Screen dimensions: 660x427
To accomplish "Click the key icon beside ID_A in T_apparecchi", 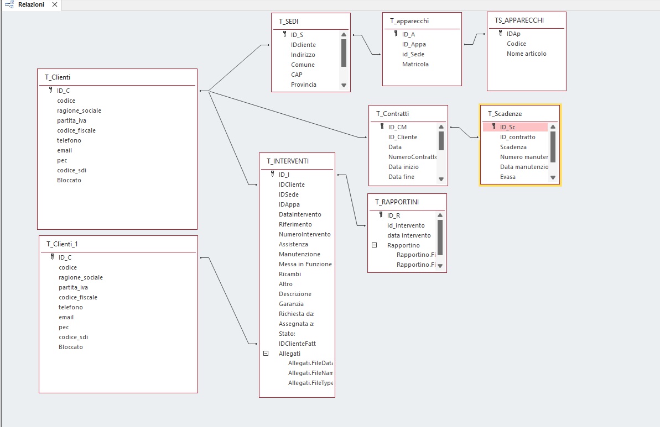I will tap(396, 34).
